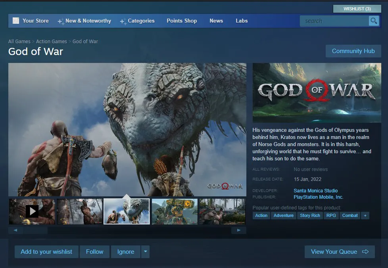Select the RPG tag

[x=331, y=215]
